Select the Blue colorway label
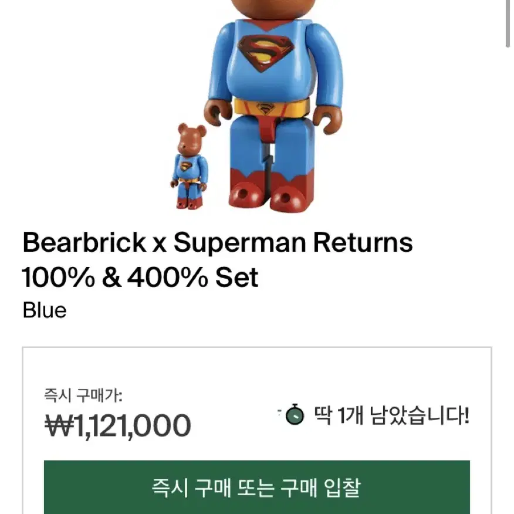This screenshot has height=514, width=514. pyautogui.click(x=45, y=310)
